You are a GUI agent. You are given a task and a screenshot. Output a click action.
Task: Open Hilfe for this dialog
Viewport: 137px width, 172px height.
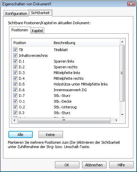(x=121, y=165)
